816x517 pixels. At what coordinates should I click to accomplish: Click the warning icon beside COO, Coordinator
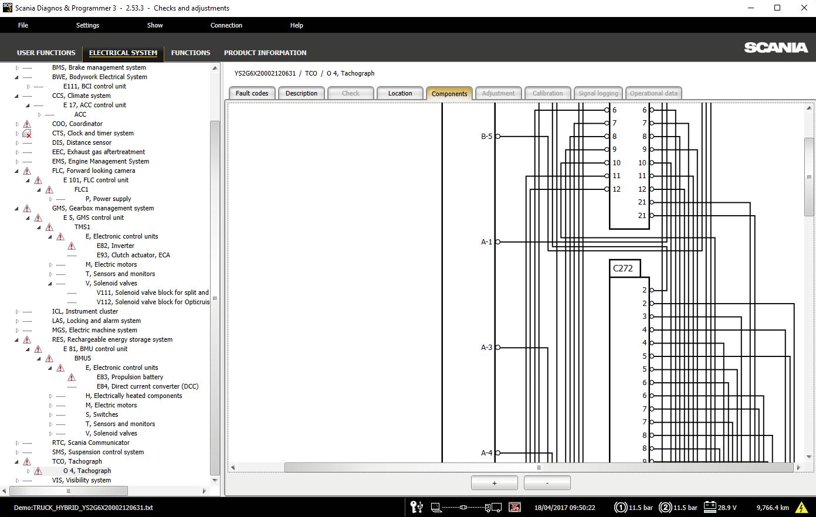(x=27, y=124)
